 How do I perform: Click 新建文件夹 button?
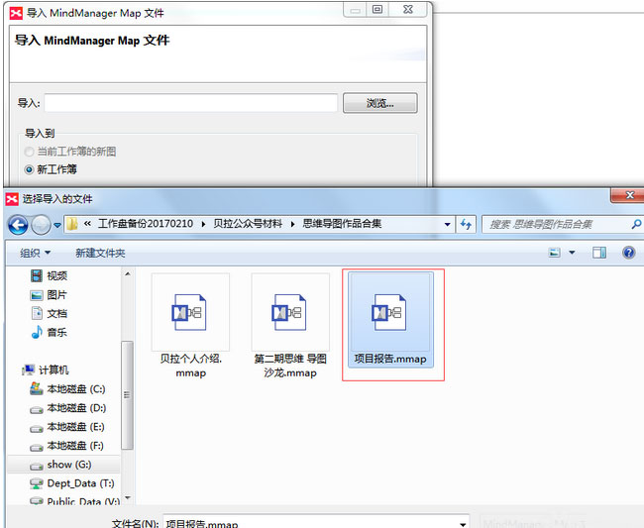pos(100,253)
